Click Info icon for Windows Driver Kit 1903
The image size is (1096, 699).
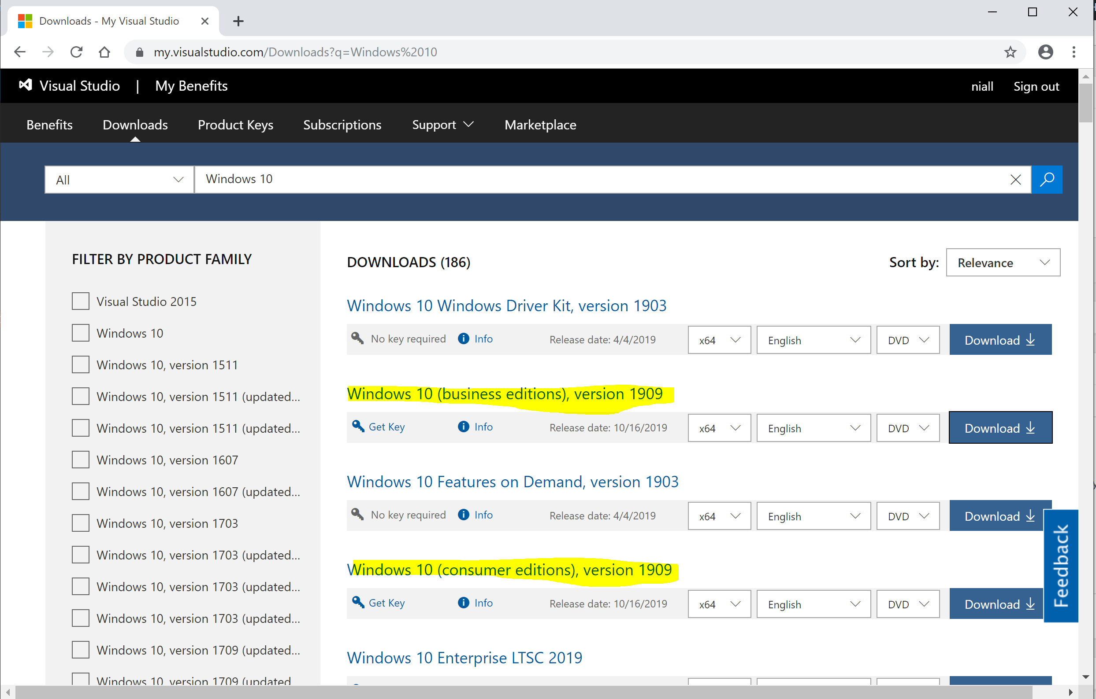(x=463, y=338)
